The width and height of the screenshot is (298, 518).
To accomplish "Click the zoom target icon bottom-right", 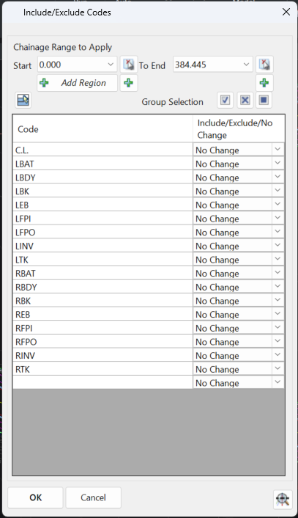I will [283, 498].
